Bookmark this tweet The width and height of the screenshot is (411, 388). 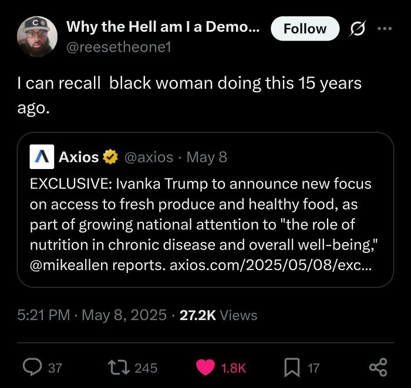coord(292,367)
